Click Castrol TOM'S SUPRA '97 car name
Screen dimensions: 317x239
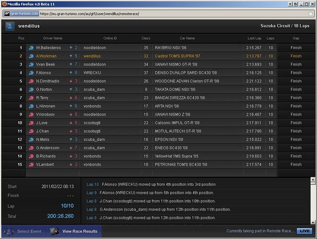pyautogui.click(x=177, y=56)
